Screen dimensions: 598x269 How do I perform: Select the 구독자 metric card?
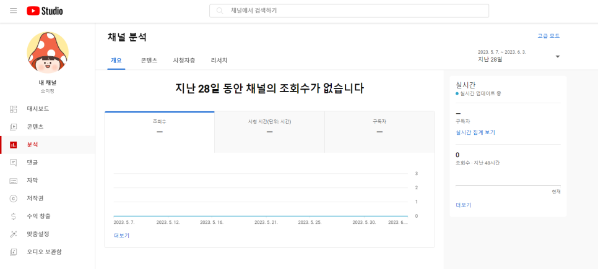coord(379,127)
